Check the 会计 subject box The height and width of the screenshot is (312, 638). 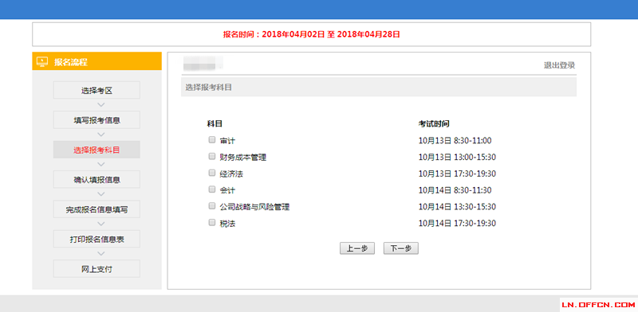[211, 189]
